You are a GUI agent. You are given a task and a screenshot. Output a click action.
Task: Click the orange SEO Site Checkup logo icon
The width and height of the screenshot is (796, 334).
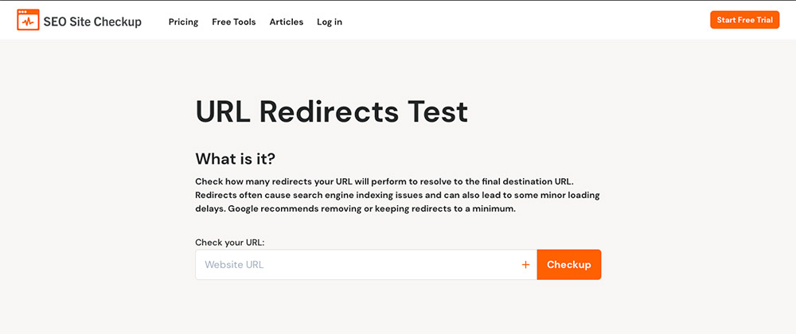(28, 20)
